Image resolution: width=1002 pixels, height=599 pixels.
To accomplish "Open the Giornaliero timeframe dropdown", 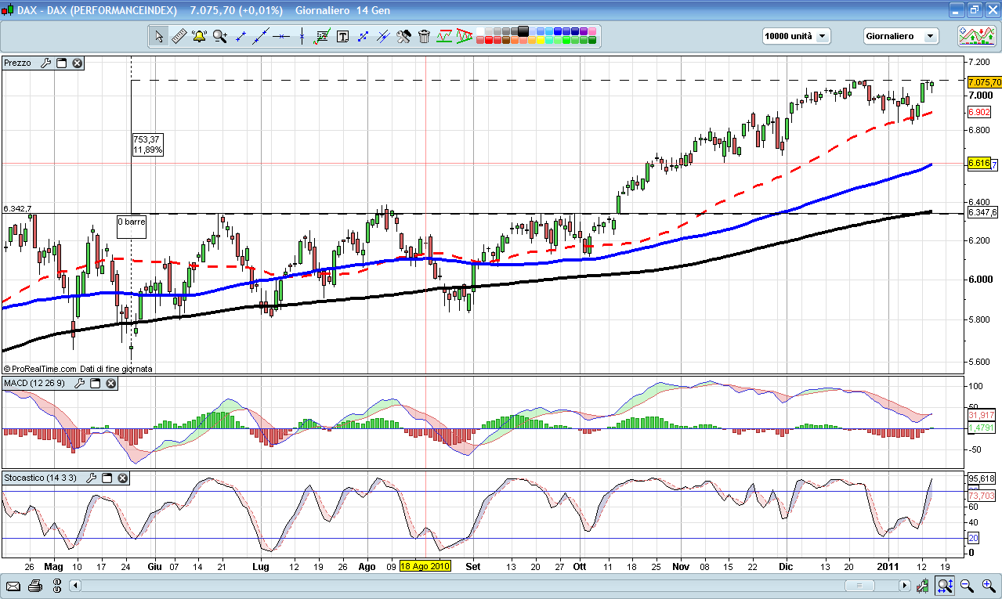I will (900, 36).
